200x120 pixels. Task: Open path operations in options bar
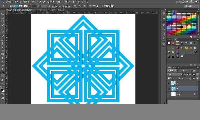(75, 6)
